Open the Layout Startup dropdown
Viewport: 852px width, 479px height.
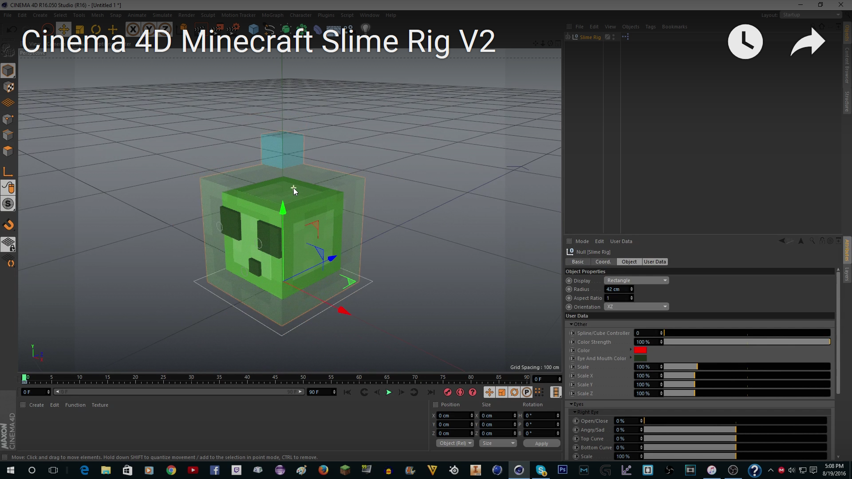811,15
